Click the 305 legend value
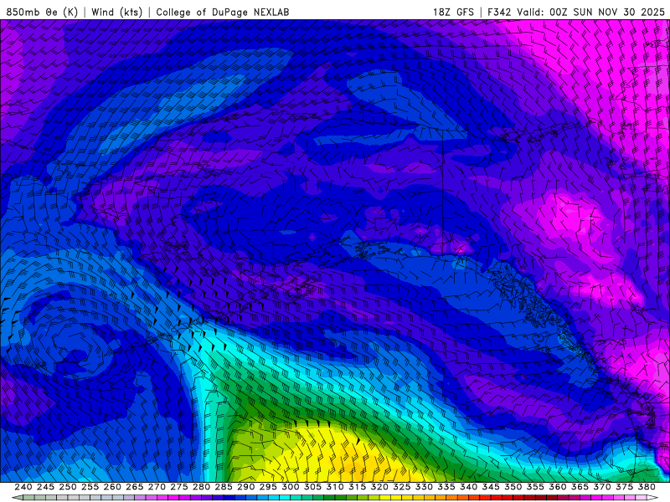 pyautogui.click(x=312, y=487)
